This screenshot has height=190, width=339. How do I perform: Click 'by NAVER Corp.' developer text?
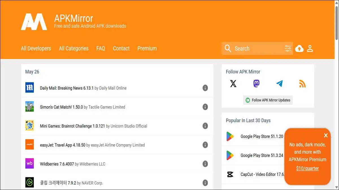pyautogui.click(x=90, y=183)
